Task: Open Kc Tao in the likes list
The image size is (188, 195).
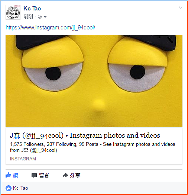Action: tap(20, 188)
